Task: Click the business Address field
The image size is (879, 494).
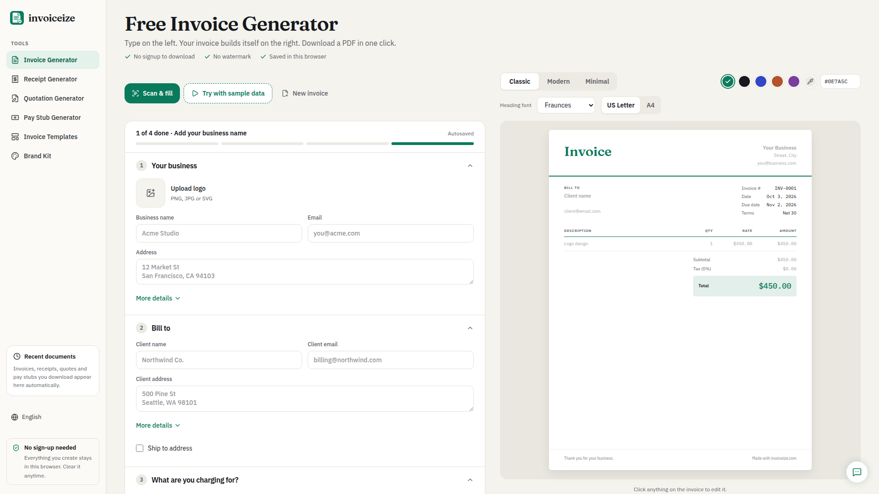Action: (305, 272)
